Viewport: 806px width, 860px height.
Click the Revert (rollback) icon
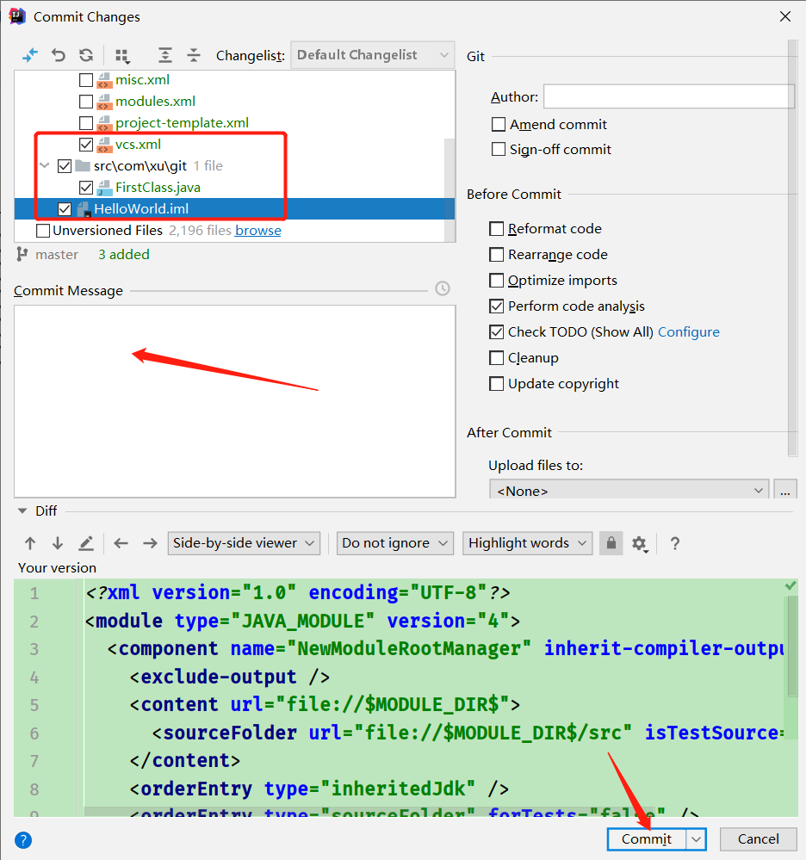59,55
